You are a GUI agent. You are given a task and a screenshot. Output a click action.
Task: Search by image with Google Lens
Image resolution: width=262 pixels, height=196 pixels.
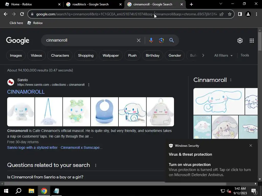[x=161, y=40]
